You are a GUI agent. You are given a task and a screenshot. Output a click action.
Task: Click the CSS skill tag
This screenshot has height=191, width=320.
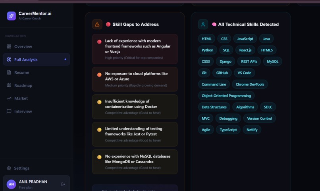(224, 39)
